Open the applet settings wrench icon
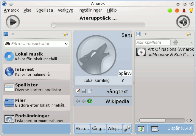Image resolution: width=196 pixels, height=136 pixels. click(x=127, y=129)
